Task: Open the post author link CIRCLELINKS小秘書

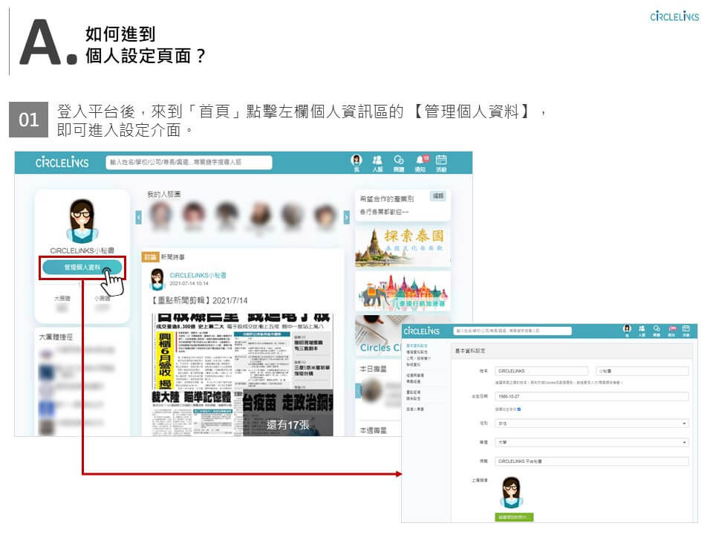Action: (198, 275)
